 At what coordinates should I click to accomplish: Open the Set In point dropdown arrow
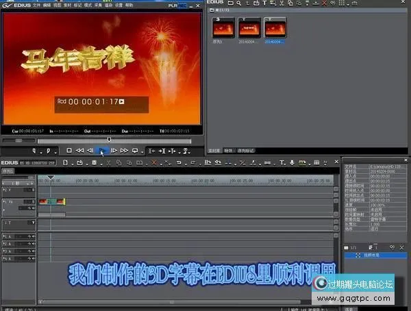41,152
